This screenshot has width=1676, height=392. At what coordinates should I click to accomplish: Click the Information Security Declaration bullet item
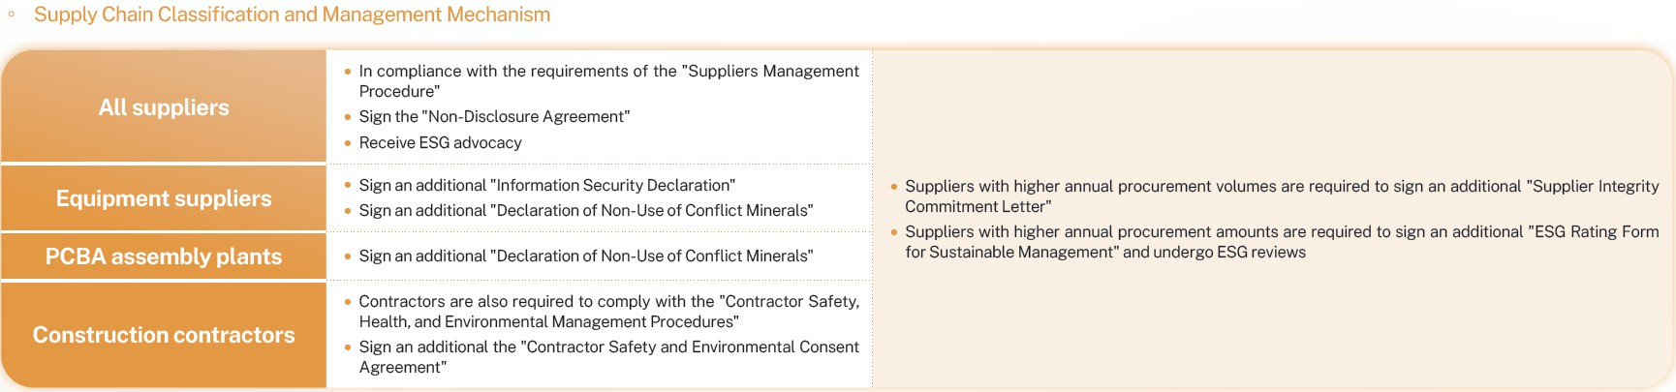click(546, 186)
